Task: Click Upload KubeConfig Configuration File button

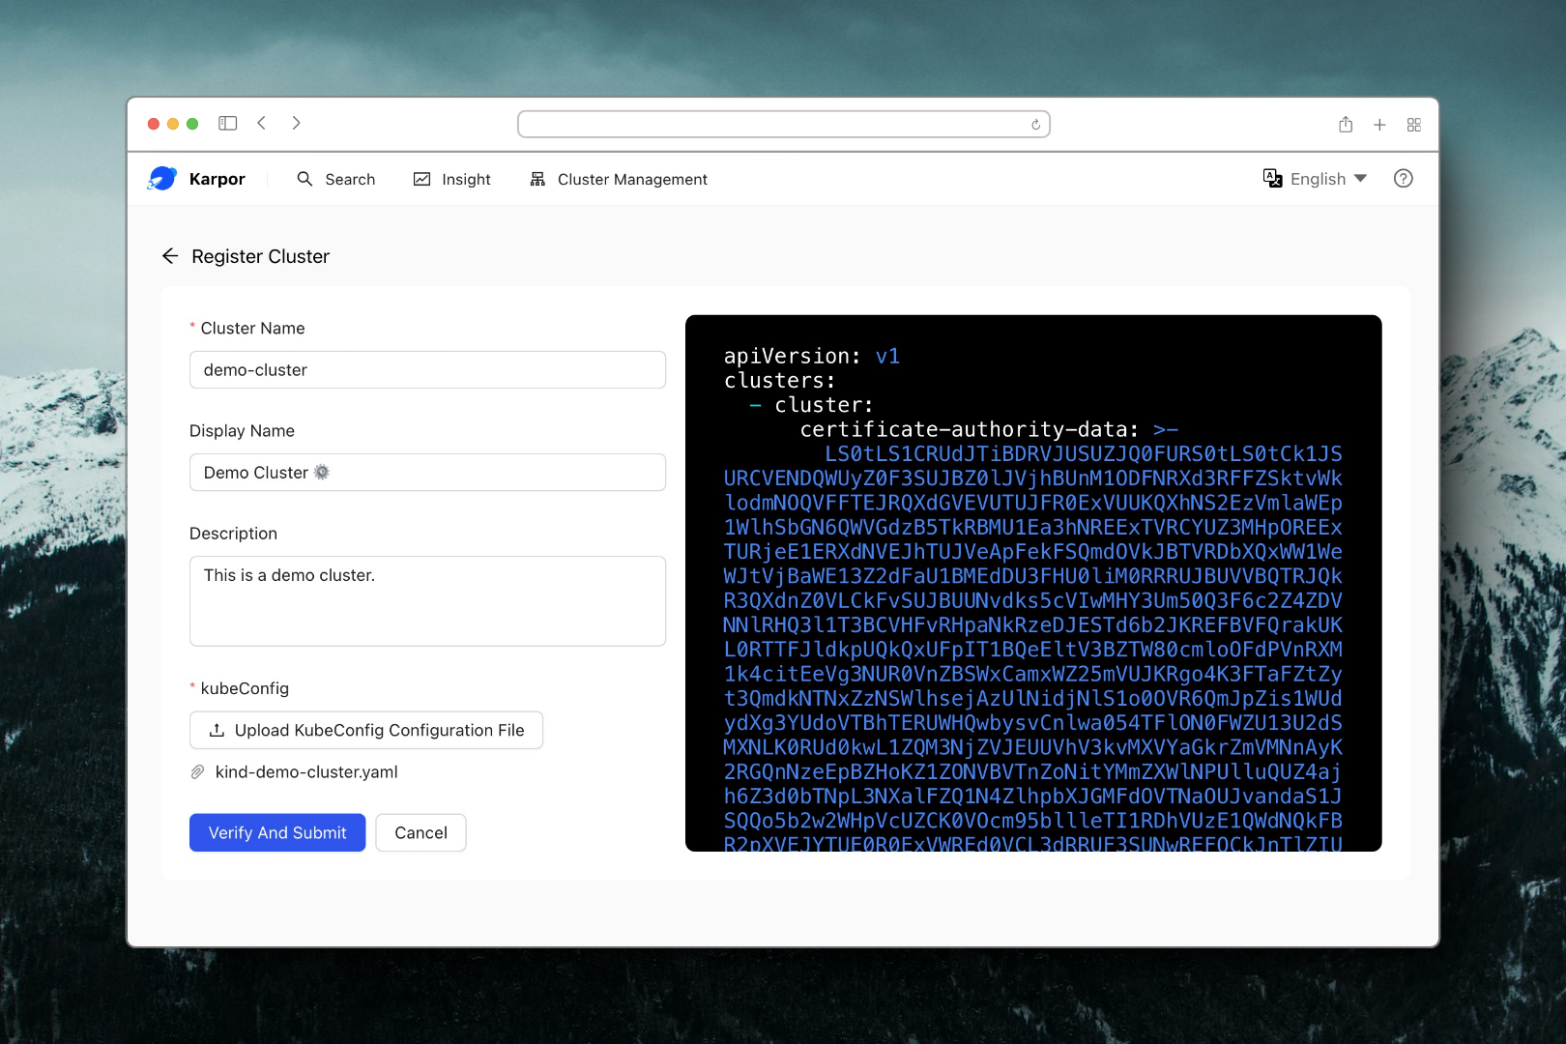Action: pos(366,731)
